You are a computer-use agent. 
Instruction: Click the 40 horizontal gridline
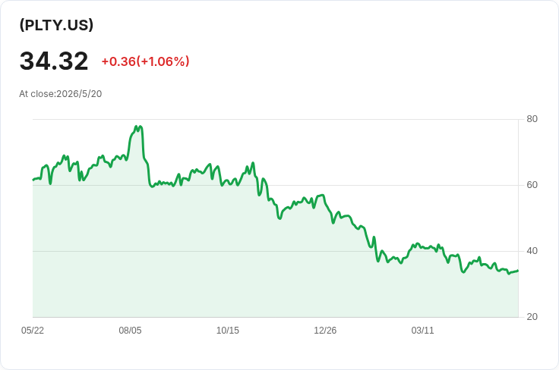[x=275, y=251]
